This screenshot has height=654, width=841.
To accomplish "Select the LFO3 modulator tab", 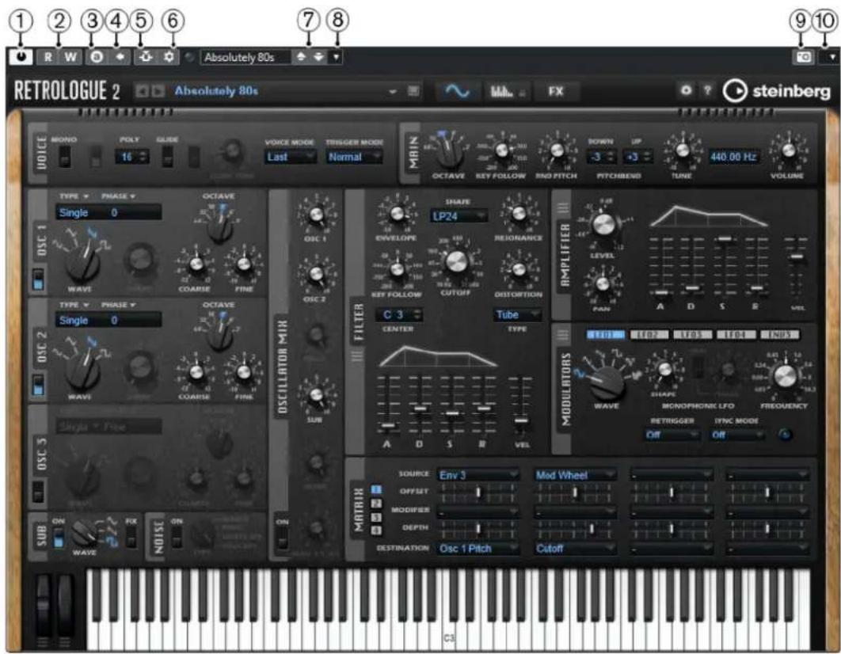I will pos(692,334).
